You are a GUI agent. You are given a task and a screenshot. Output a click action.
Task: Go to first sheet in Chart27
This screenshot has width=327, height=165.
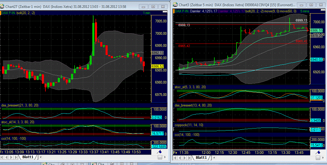pyautogui.click(x=2, y=157)
